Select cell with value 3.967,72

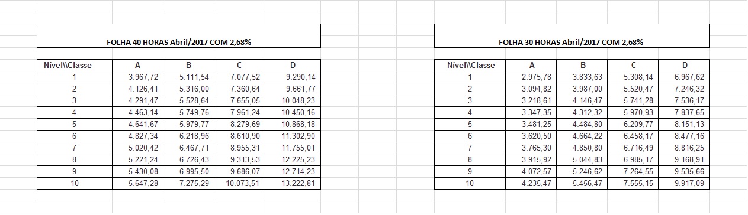pyautogui.click(x=137, y=77)
